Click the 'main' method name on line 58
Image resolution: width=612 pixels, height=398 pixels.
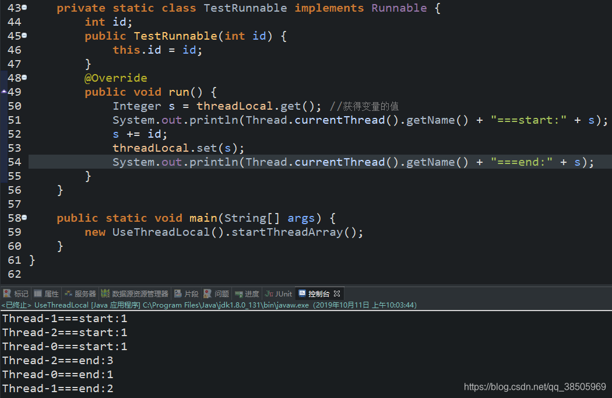pyautogui.click(x=203, y=218)
